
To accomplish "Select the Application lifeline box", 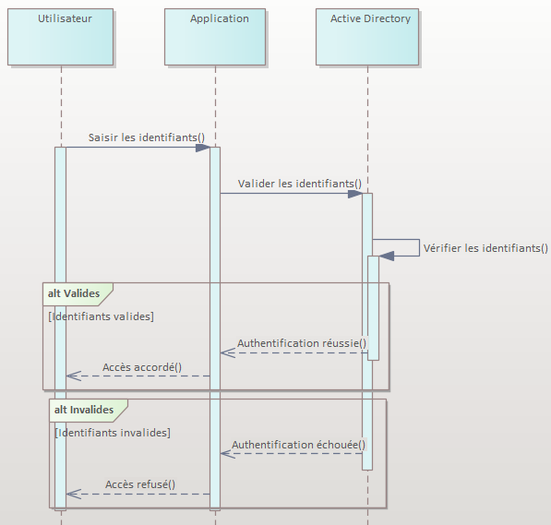I will [x=215, y=37].
